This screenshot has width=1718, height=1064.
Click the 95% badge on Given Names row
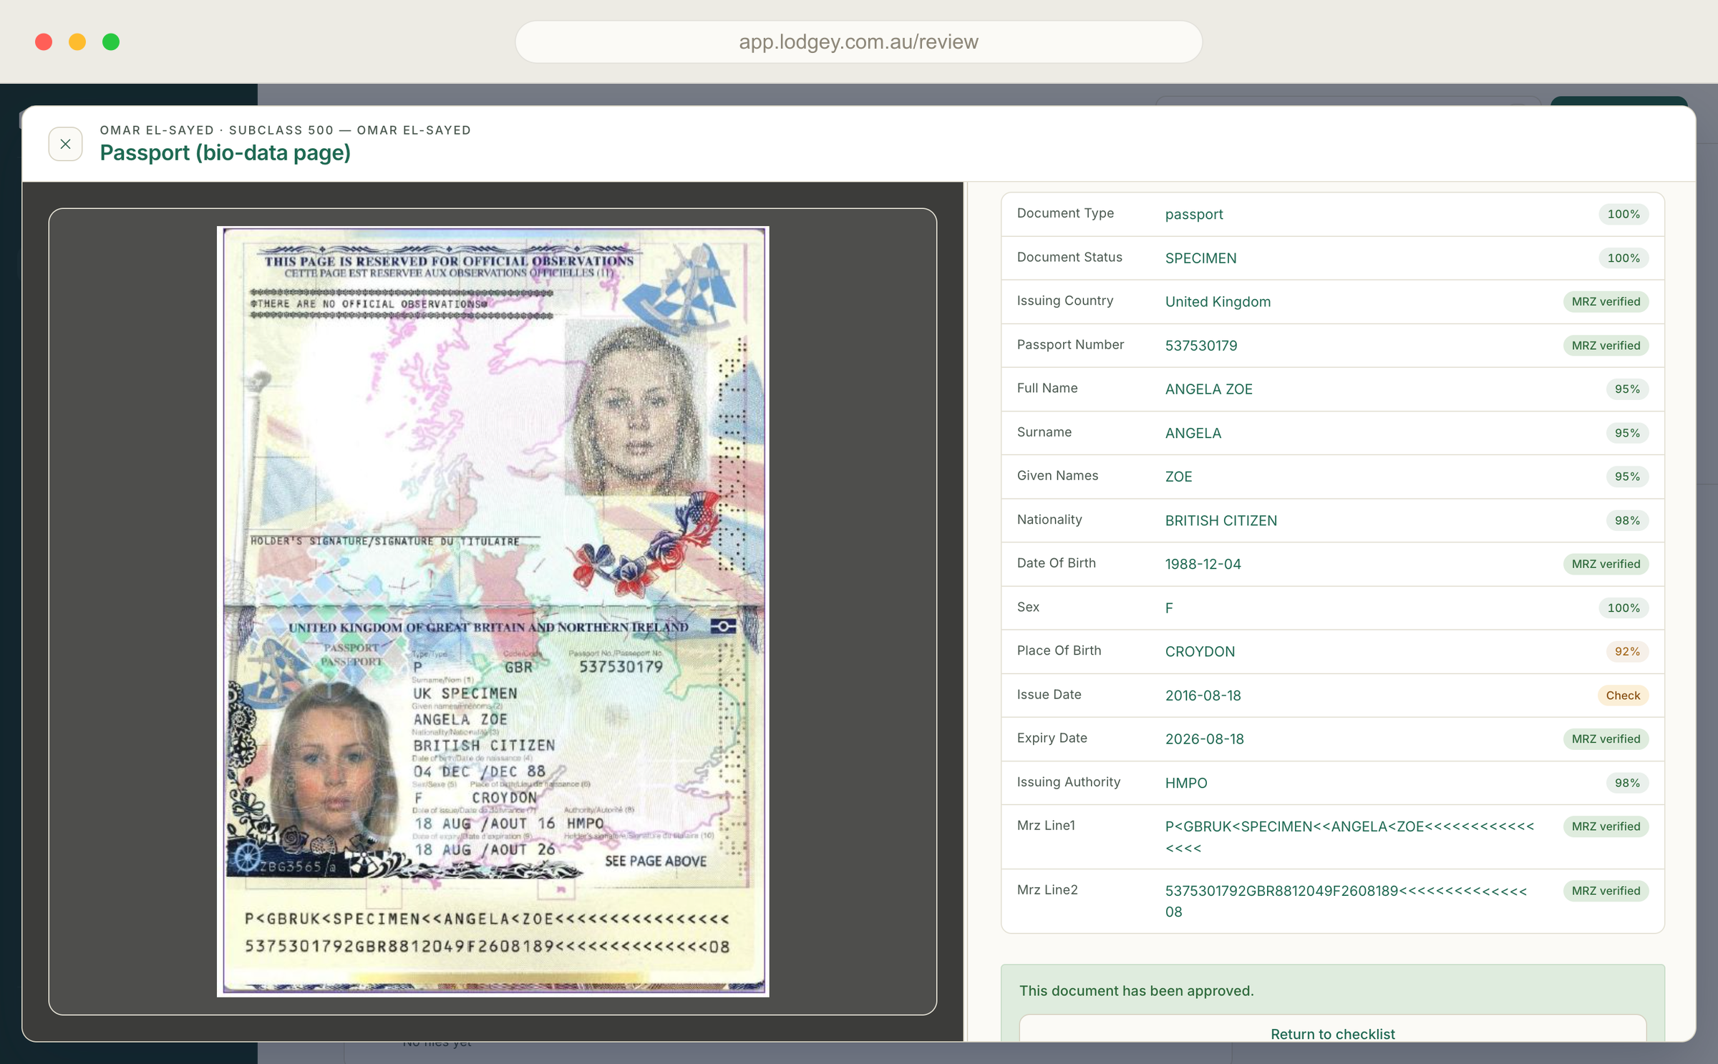point(1626,476)
